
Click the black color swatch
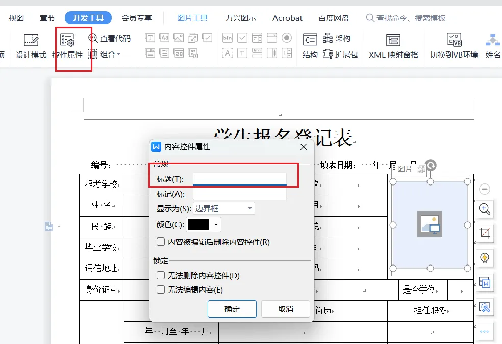click(198, 224)
